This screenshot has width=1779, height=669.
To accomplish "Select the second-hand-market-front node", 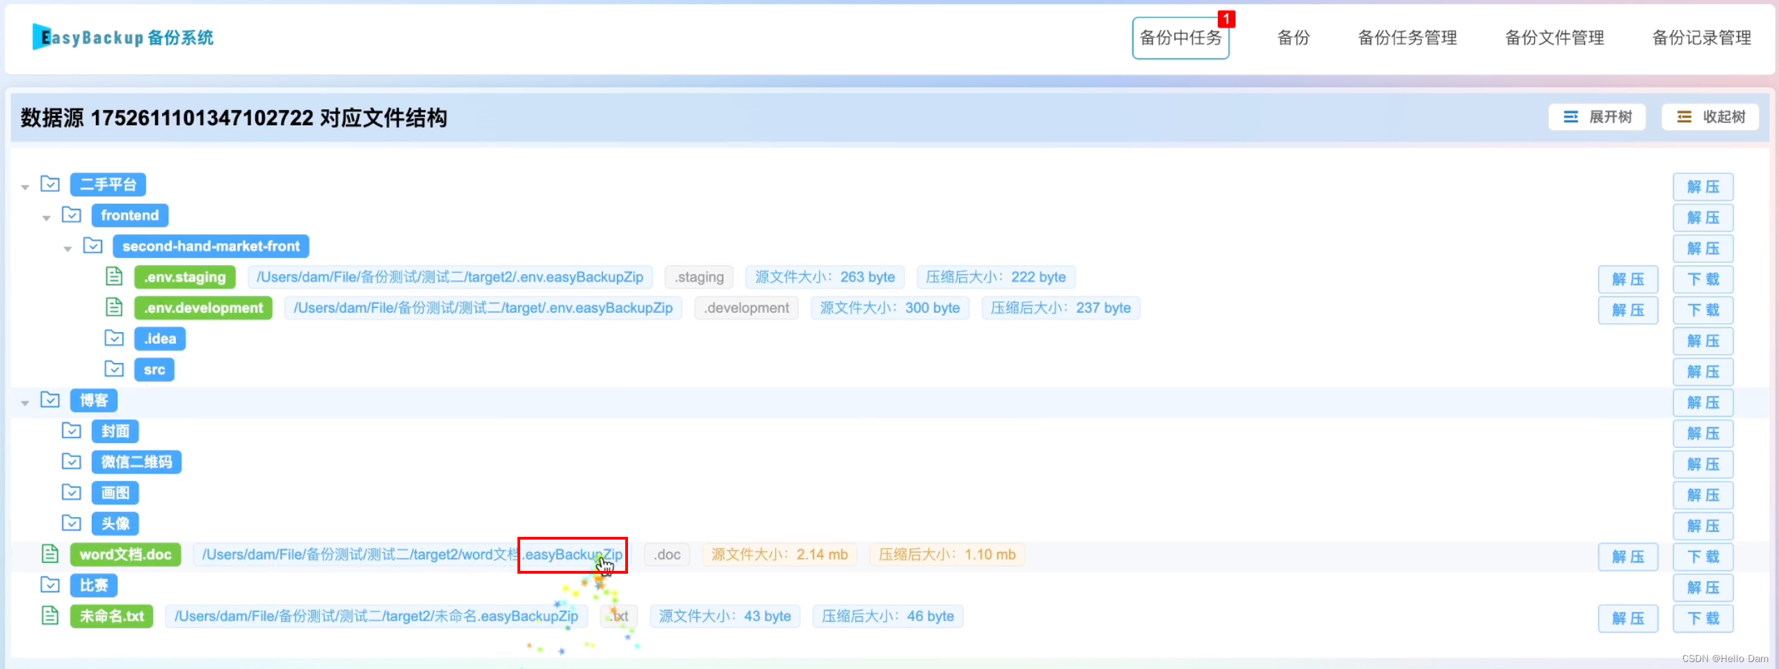I will click(211, 246).
